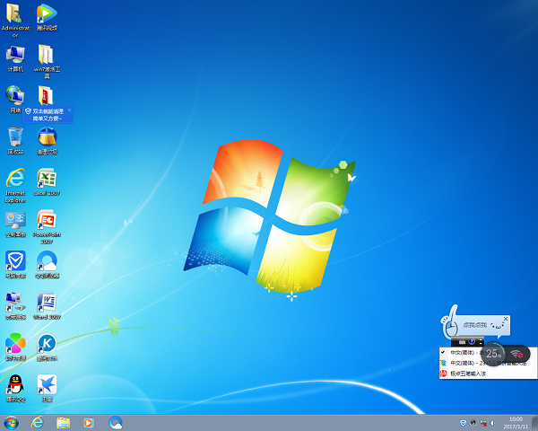This screenshot has width=538, height=431.
Task: Launch Excel 2007 from desktop
Action: pyautogui.click(x=47, y=178)
